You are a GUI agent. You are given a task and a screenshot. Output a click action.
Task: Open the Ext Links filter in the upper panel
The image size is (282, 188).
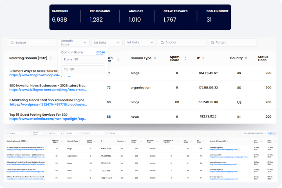107,42
